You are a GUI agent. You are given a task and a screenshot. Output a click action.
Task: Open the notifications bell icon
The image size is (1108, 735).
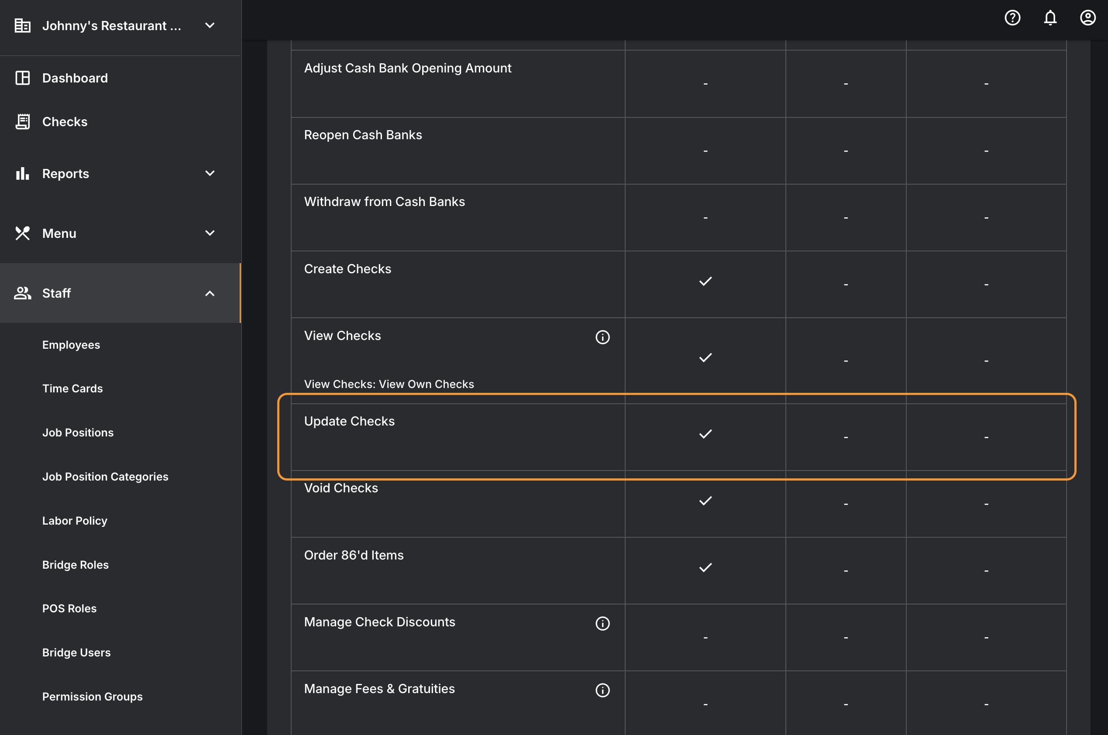pos(1050,18)
